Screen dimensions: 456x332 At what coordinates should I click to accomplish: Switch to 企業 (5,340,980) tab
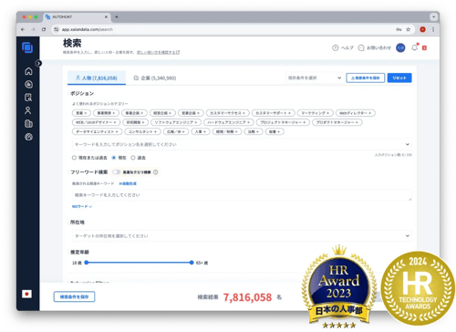point(155,78)
